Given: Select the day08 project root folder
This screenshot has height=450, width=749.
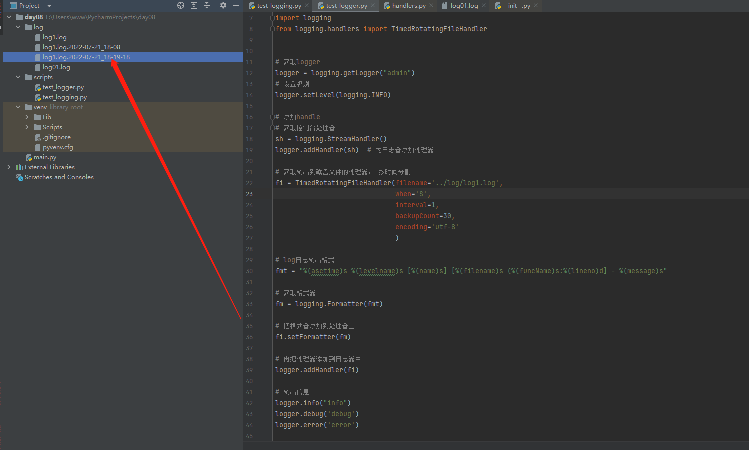Looking at the screenshot, I should point(34,17).
